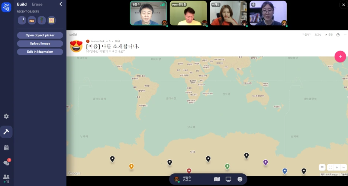Select 이혜인 video thumbnail
The height and width of the screenshot is (186, 348).
(x=228, y=13)
